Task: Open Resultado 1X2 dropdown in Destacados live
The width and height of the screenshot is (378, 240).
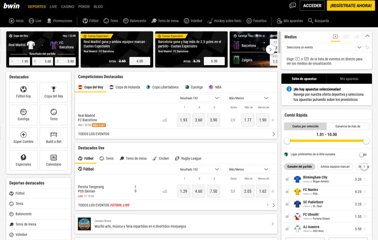Action: 199,169
